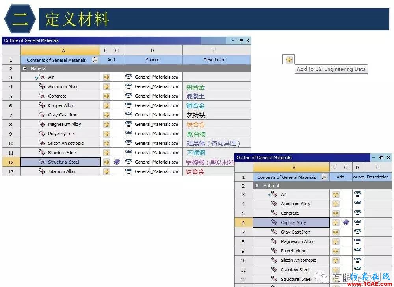Viewport: 394px width, 287px height.
Task: Click source link icon for Copper Alloy, right panel
Action: [358, 222]
